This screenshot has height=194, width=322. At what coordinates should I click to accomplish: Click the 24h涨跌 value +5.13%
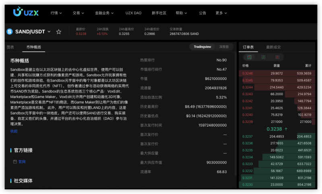click(102, 34)
